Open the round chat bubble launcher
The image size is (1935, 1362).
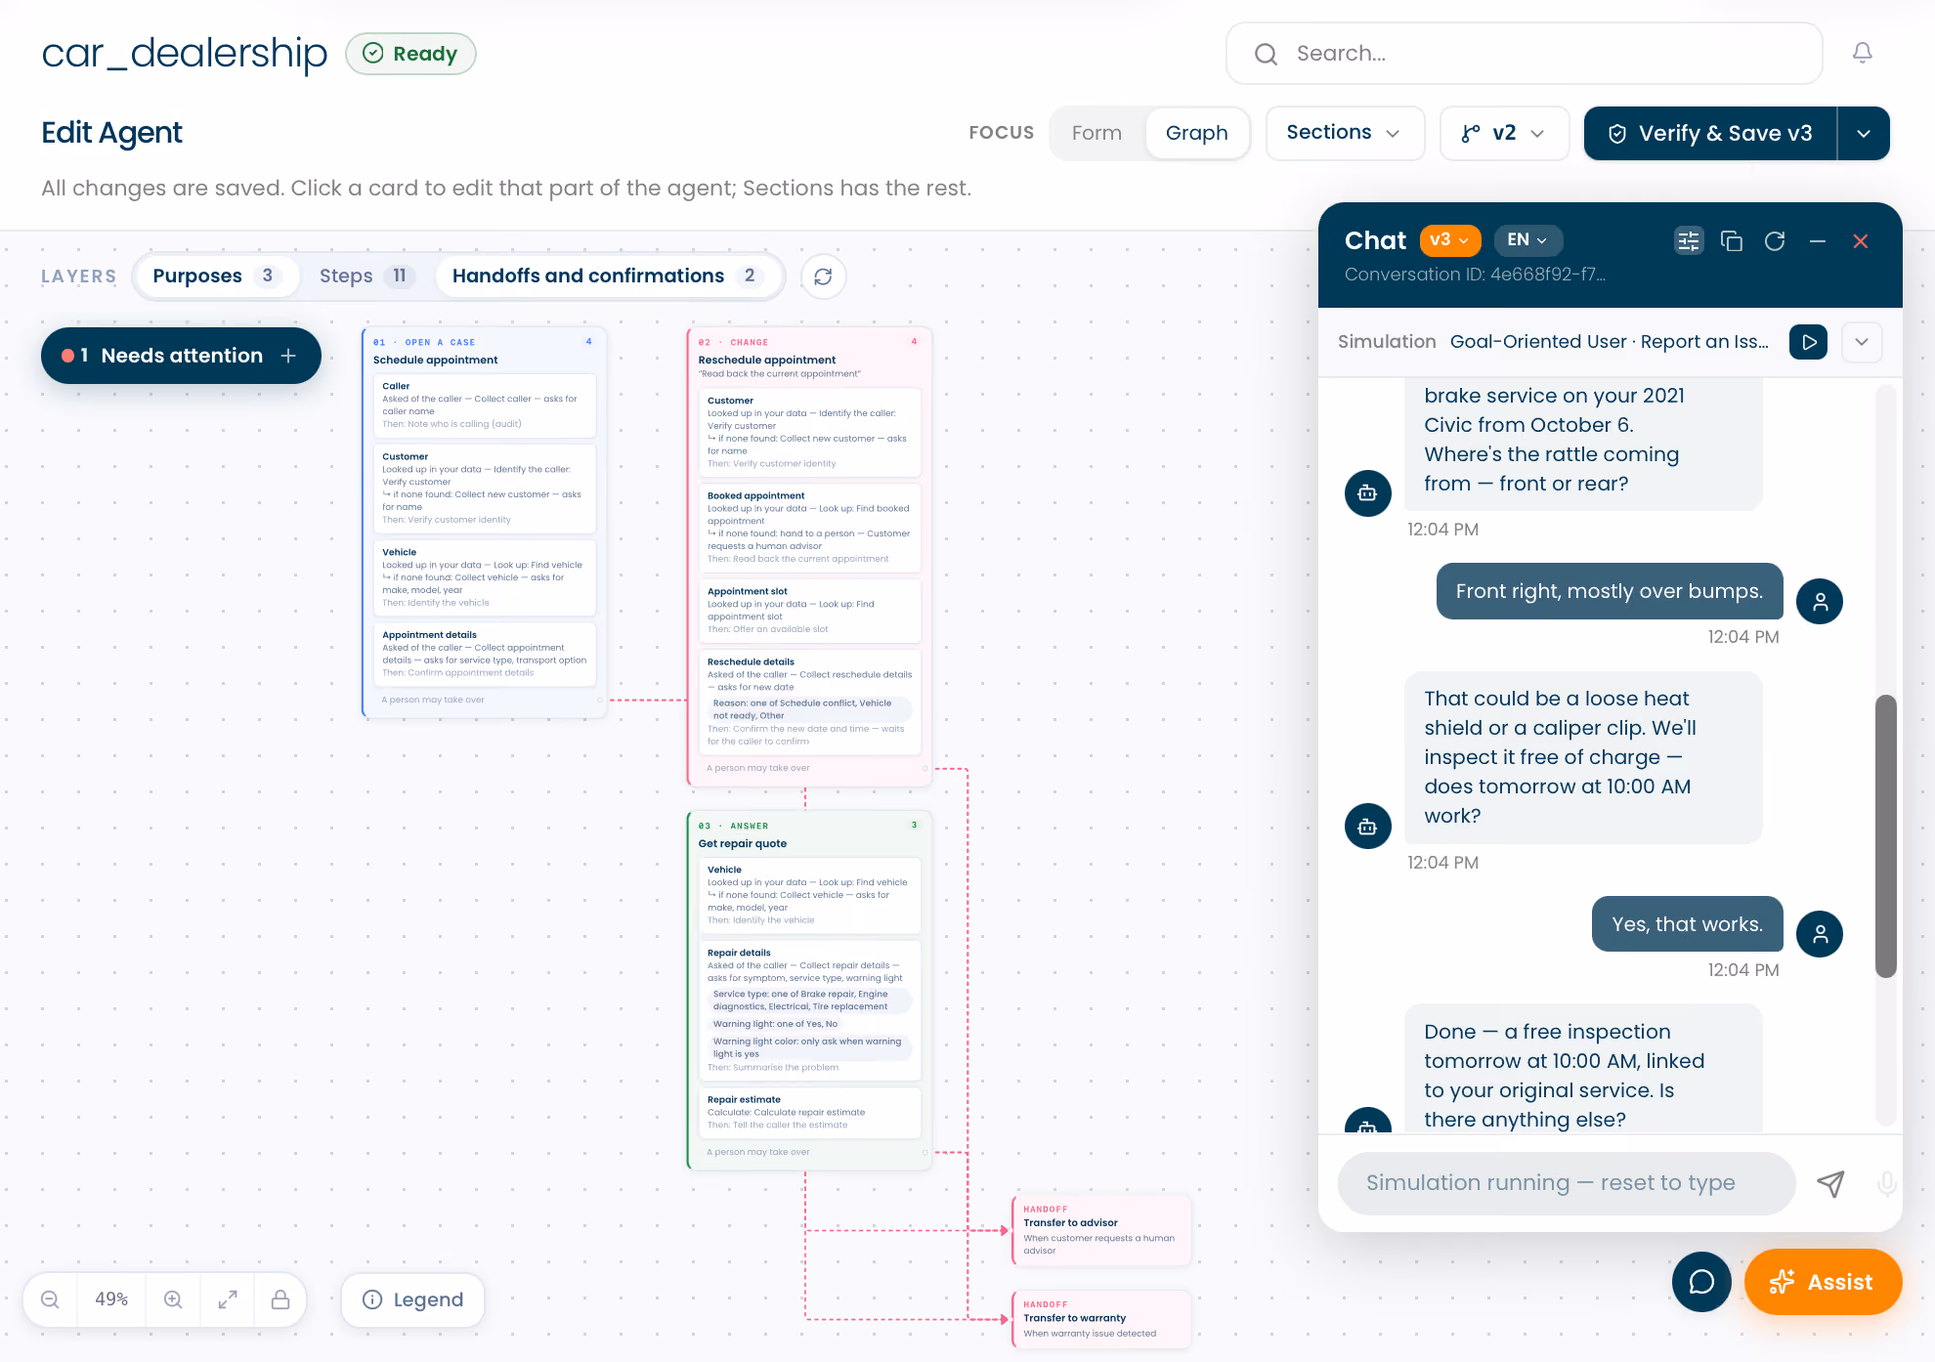click(1701, 1282)
